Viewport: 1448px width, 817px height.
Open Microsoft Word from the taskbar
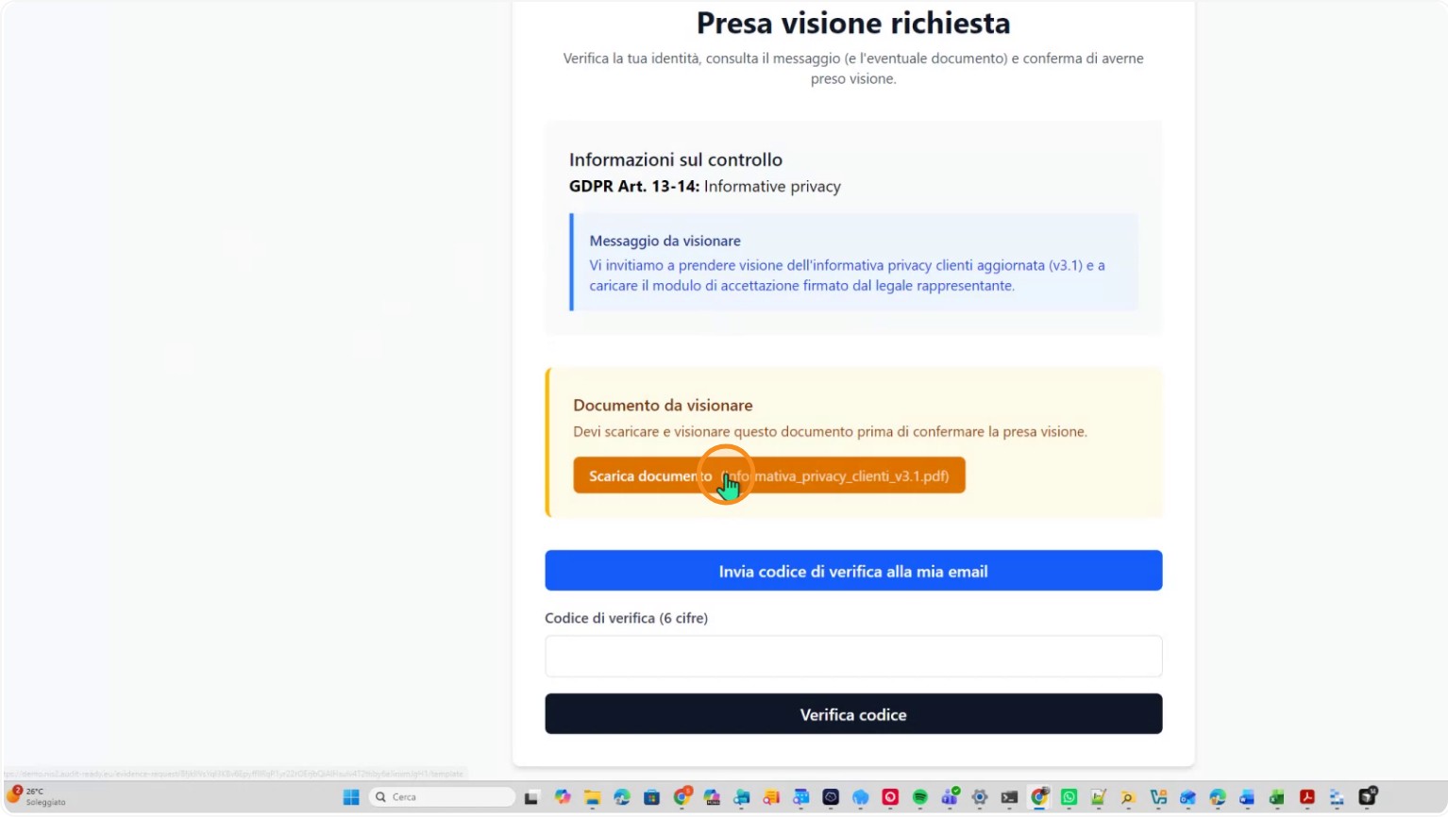(x=1247, y=797)
